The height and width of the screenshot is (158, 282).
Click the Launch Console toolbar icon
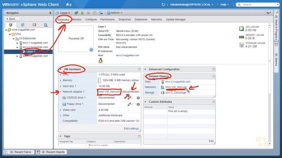tap(76, 13)
